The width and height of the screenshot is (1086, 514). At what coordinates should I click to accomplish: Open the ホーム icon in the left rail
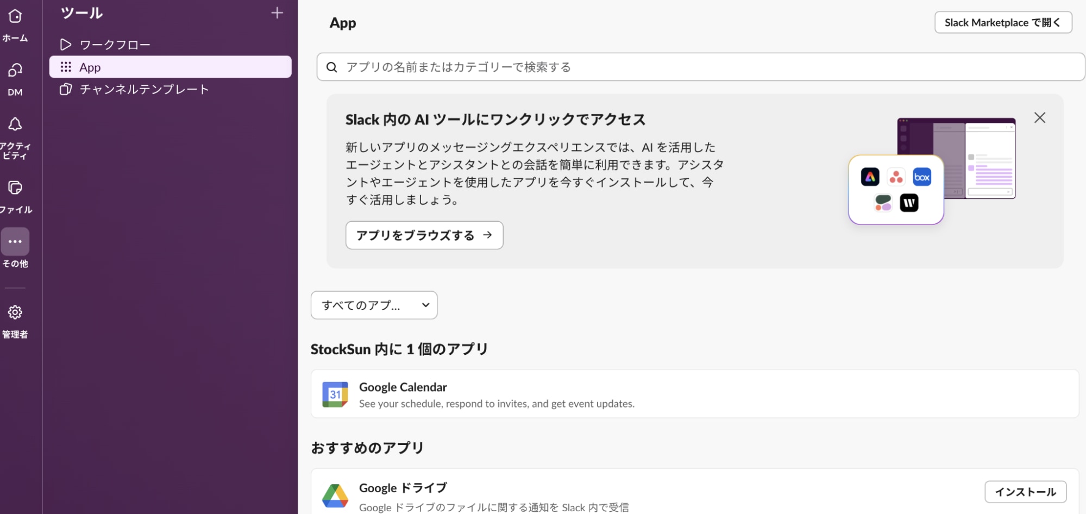(15, 17)
